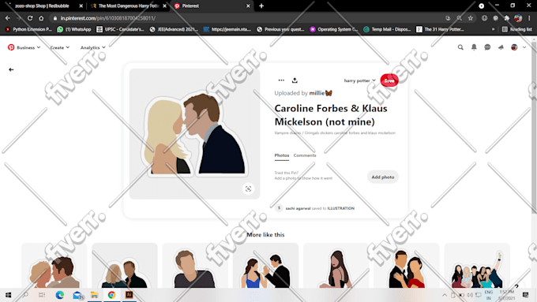Open Microsoft Edge from the taskbar
Screen dimensions: 537x302
(x=59, y=295)
